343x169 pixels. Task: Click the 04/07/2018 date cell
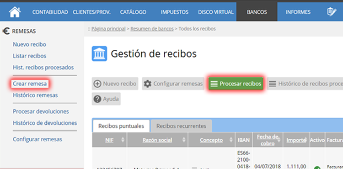pos(268,166)
